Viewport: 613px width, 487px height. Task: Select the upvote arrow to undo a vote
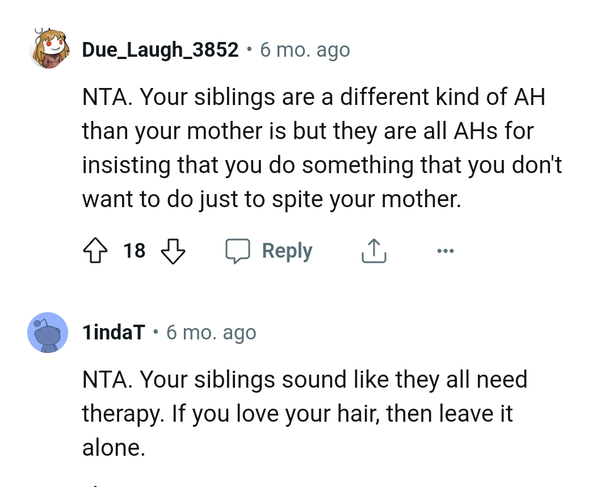point(95,250)
